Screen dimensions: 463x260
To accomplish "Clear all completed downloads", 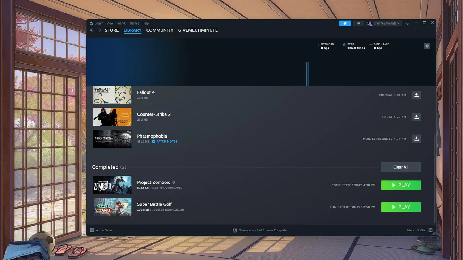I will click(x=401, y=167).
